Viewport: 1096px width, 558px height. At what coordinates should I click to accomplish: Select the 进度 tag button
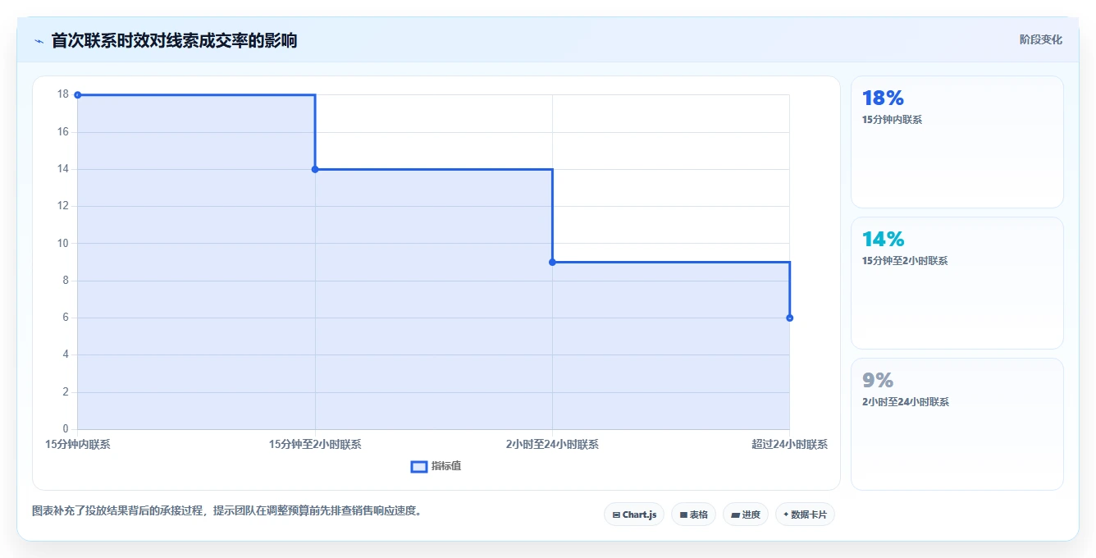(x=745, y=515)
